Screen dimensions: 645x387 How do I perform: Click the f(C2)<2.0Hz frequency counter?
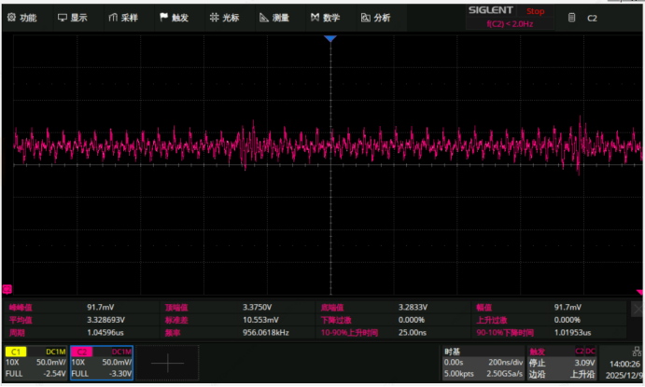[510, 24]
